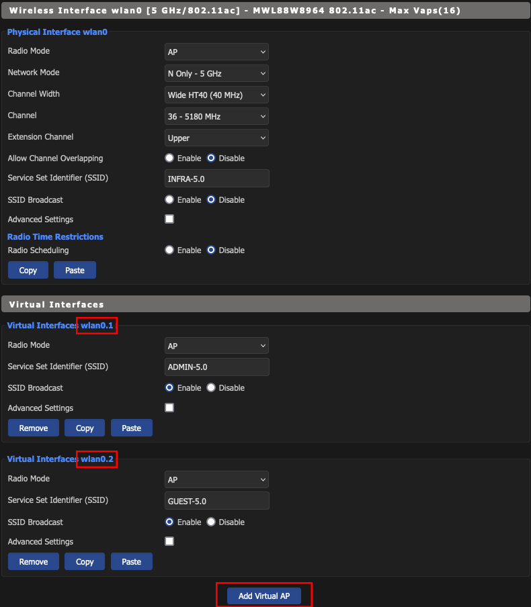Paste settings into physical interface wlan0
This screenshot has height=607, width=531.
[x=75, y=270]
